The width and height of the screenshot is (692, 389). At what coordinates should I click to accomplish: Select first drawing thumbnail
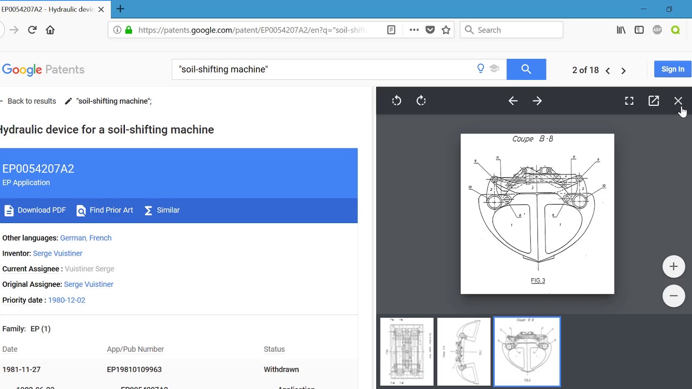point(407,352)
